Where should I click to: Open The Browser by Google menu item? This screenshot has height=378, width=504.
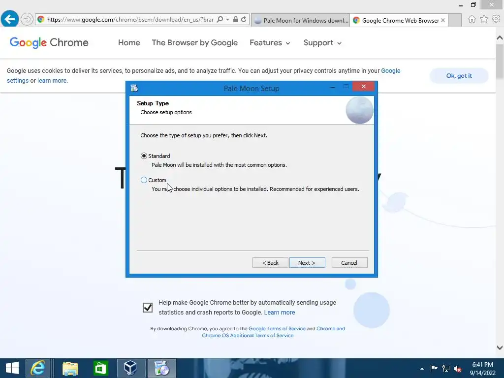[195, 43]
